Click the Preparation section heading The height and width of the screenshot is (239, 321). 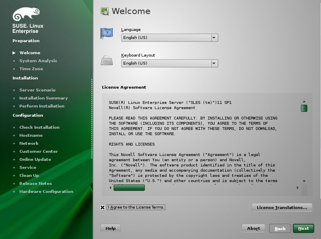pyautogui.click(x=26, y=41)
